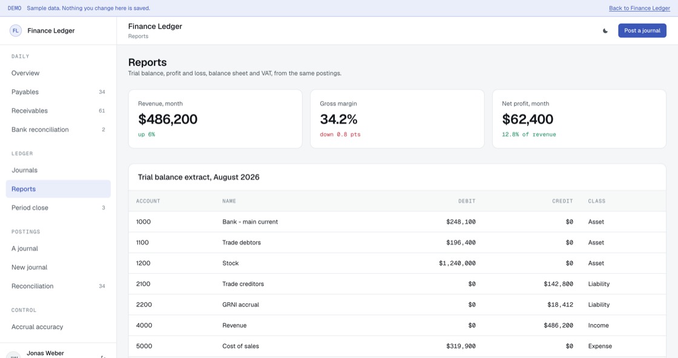Select the $1,240,000 Stock debit value

tap(457, 263)
